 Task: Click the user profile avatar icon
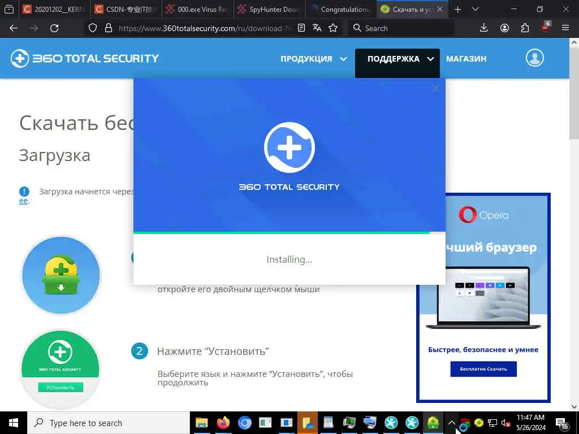(535, 58)
